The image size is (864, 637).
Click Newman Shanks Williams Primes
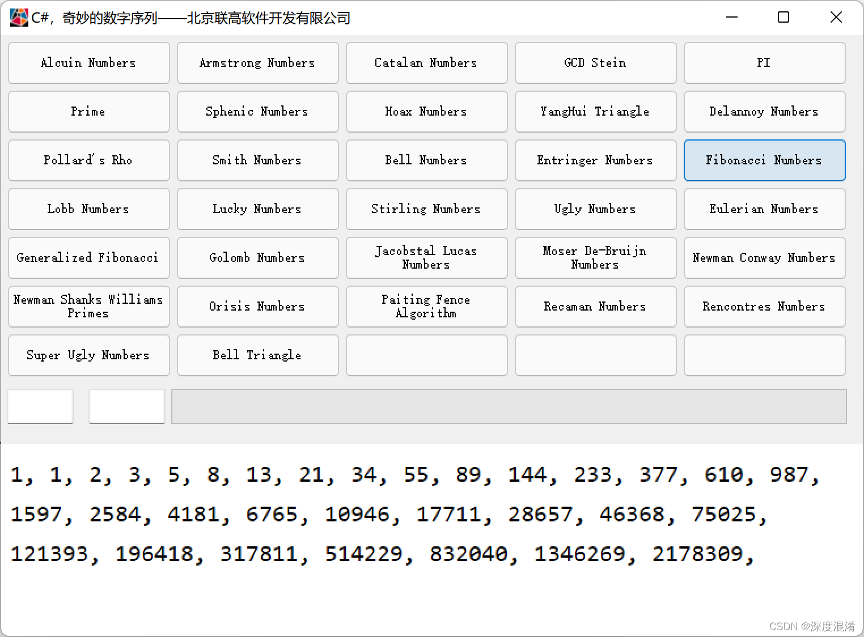88,307
